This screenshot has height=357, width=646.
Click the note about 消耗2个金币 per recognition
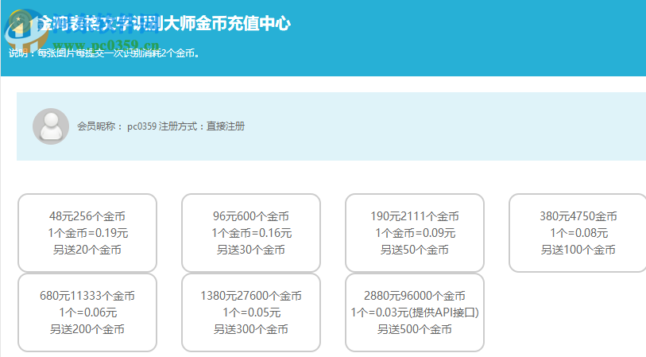point(104,53)
